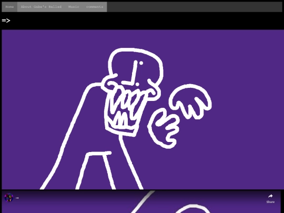Open the Home menu item
The height and width of the screenshot is (213, 284).
tap(9, 7)
